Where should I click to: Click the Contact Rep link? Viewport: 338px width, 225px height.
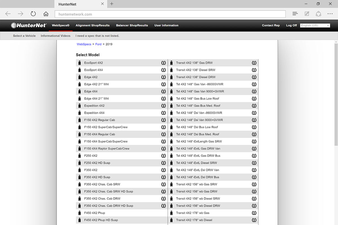pos(271,25)
